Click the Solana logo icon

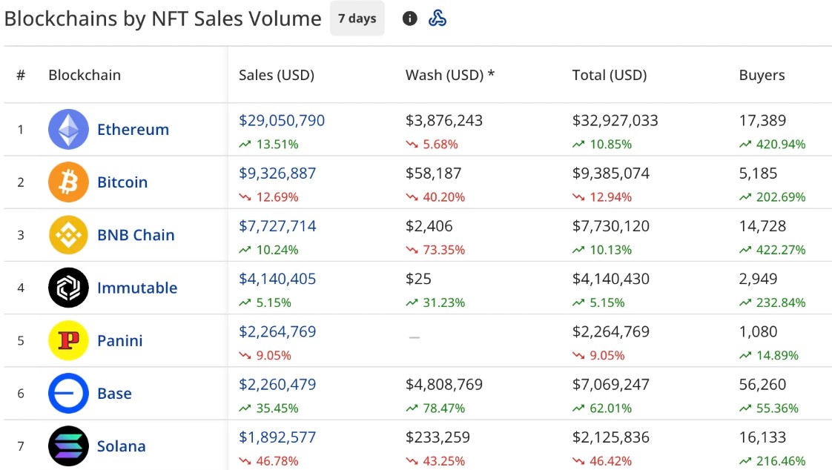(68, 446)
